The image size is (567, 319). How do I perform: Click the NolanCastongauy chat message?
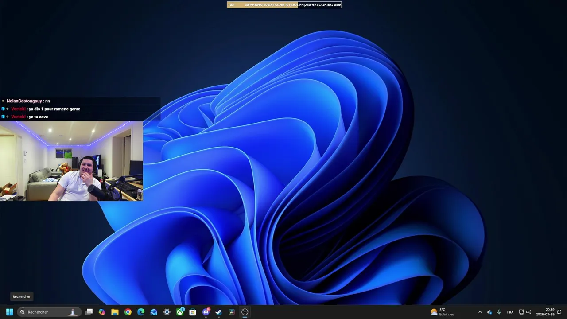[28, 101]
